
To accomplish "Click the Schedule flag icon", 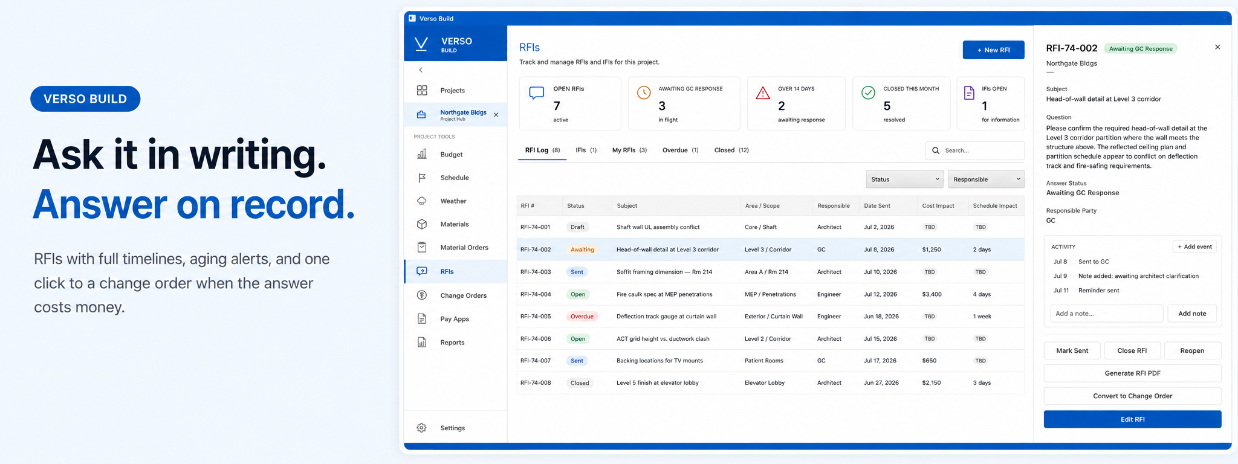I will (422, 178).
